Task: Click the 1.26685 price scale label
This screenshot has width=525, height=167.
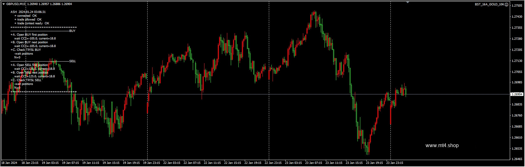Action: 517,127
